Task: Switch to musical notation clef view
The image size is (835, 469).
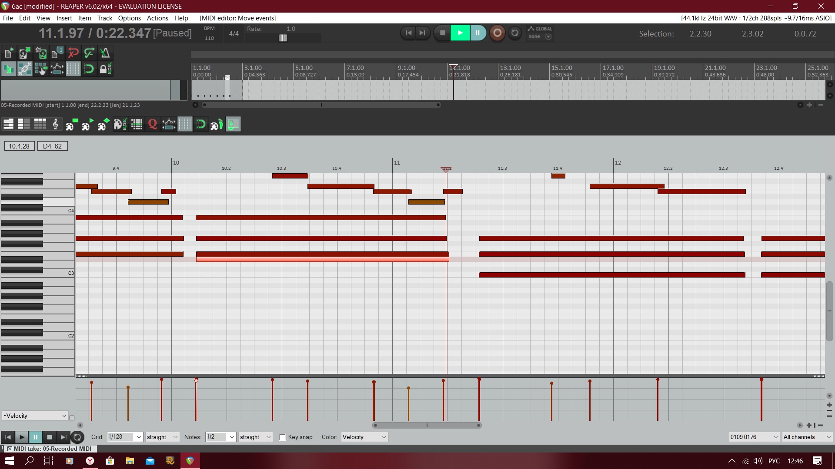Action: pos(56,125)
